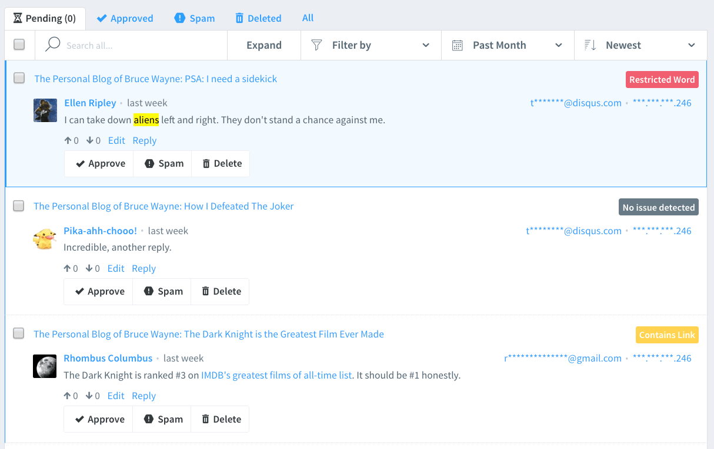Focus the 'Search all...' input field
The image size is (714, 449).
coord(141,45)
